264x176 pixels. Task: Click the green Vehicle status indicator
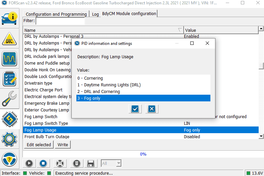[49, 173]
